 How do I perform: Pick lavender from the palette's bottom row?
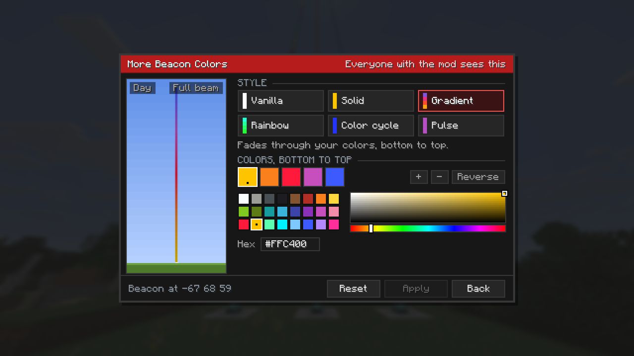click(x=321, y=224)
